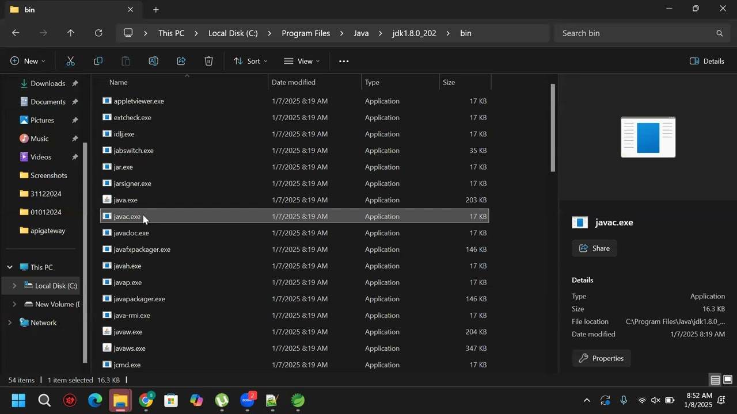The height and width of the screenshot is (414, 737).
Task: Add a new tab with the plus button
Action: coord(155,10)
